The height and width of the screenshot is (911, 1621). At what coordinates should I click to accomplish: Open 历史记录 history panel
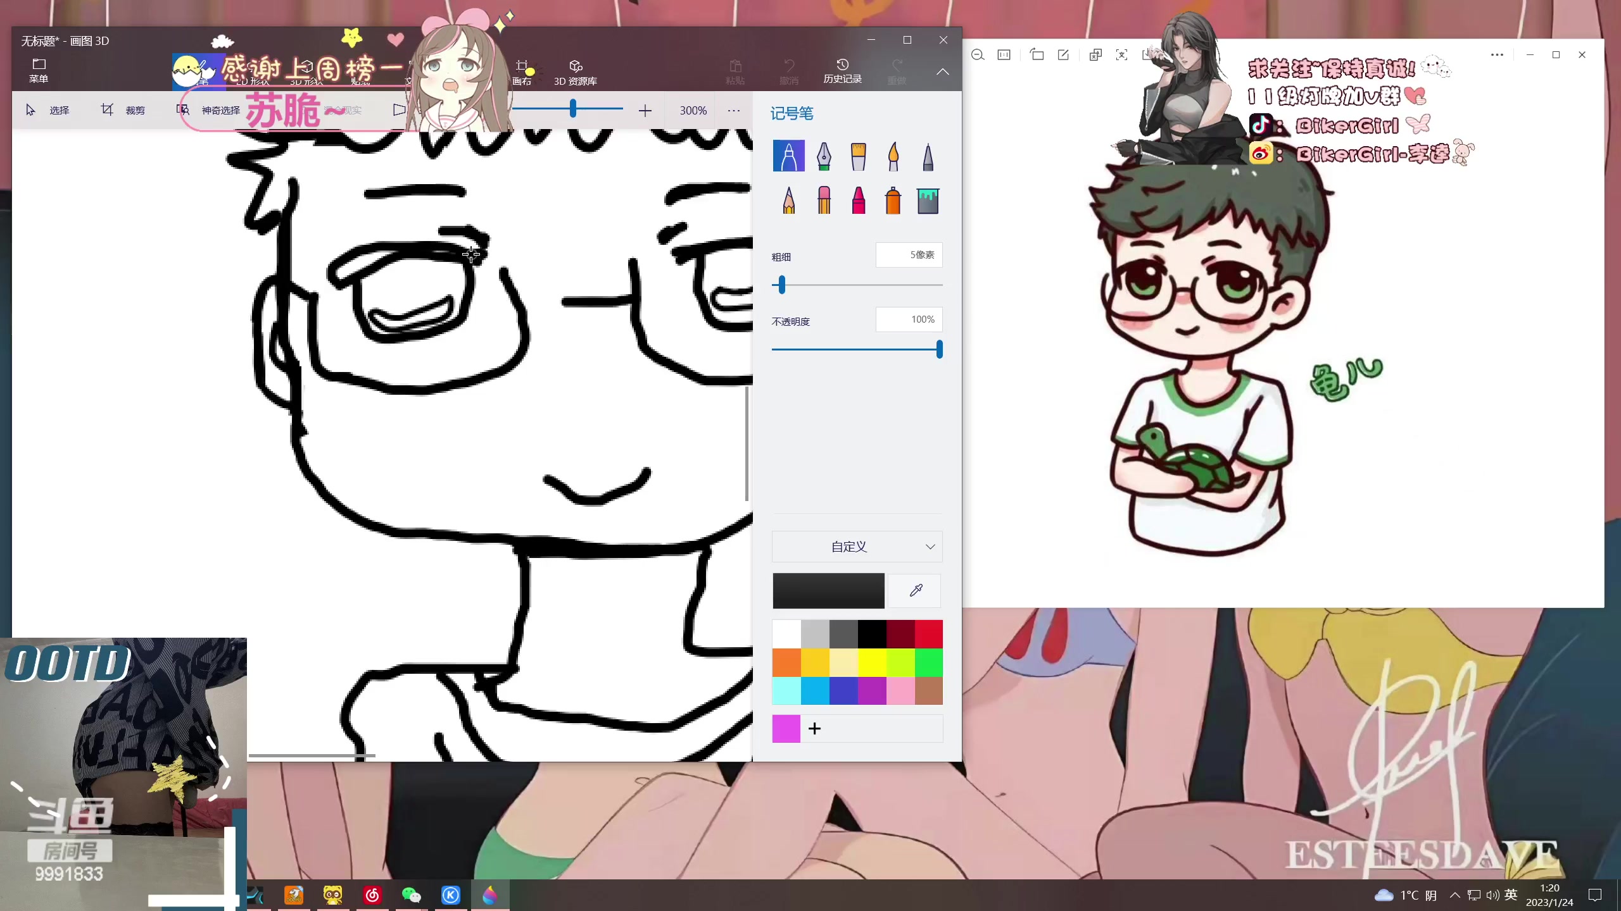(x=842, y=71)
